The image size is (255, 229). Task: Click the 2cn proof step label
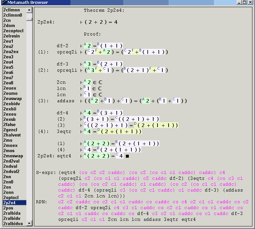point(61,82)
